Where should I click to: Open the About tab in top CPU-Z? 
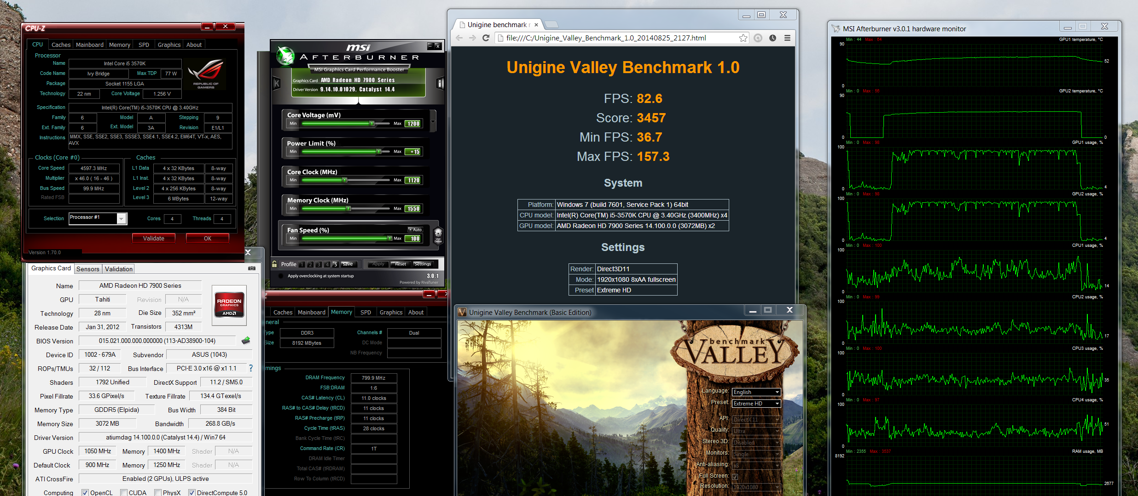tap(194, 45)
